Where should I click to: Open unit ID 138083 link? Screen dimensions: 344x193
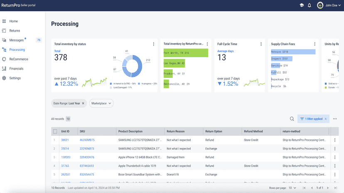[66, 157]
